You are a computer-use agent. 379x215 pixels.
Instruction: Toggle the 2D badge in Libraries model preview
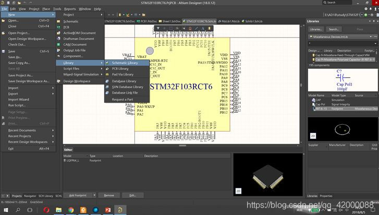click(x=313, y=135)
